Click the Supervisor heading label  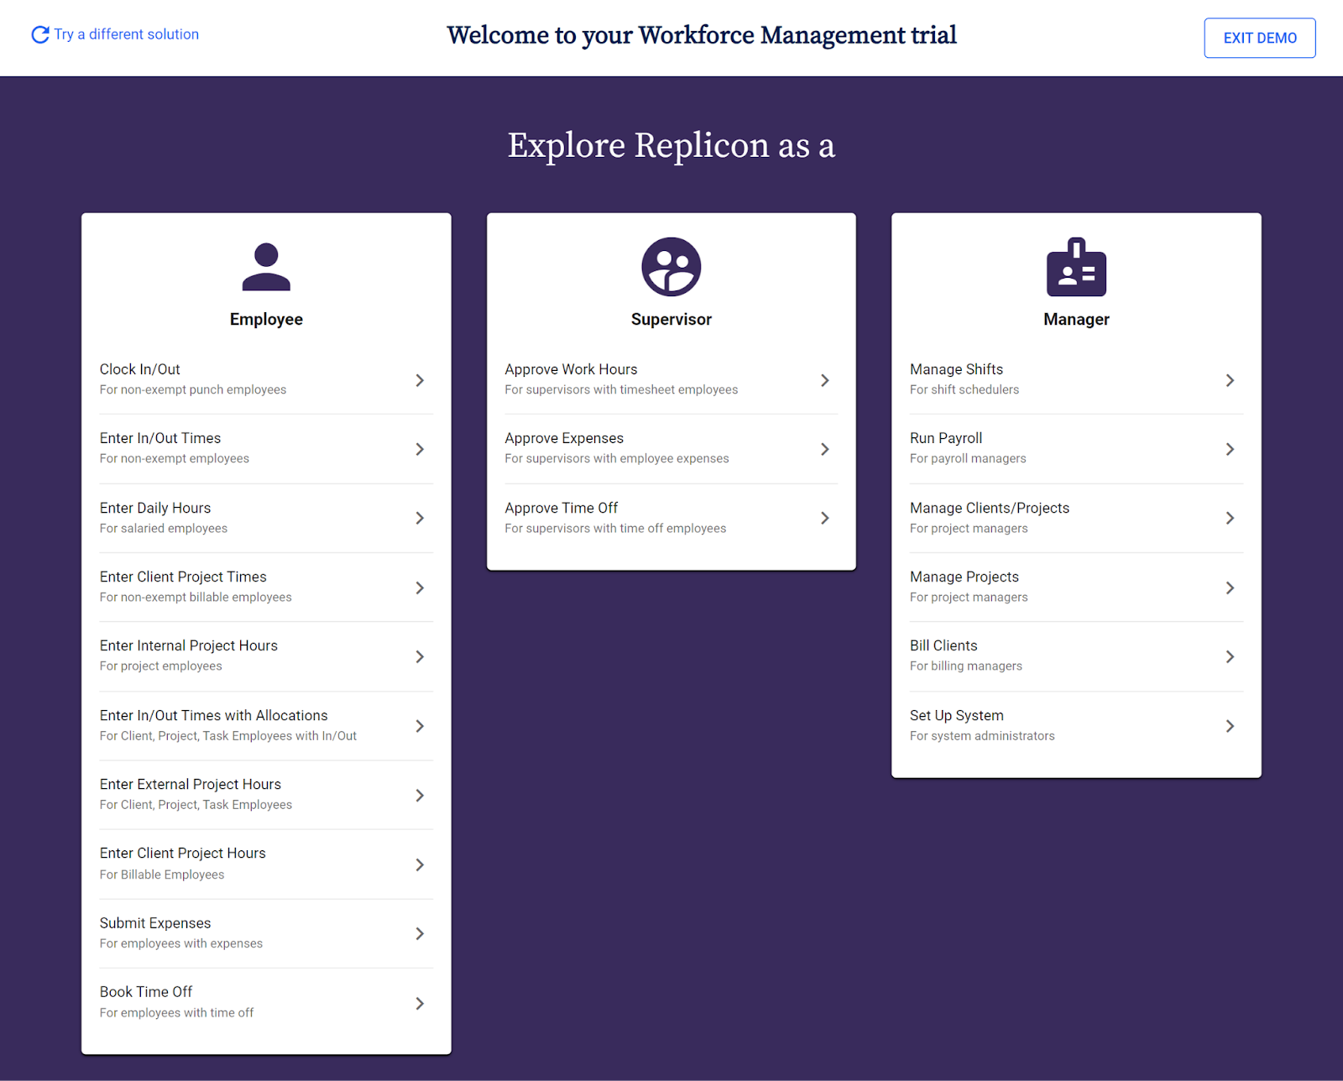[671, 320]
